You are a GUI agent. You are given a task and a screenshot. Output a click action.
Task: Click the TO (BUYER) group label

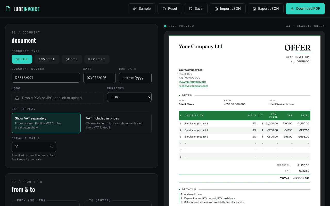click(100, 200)
